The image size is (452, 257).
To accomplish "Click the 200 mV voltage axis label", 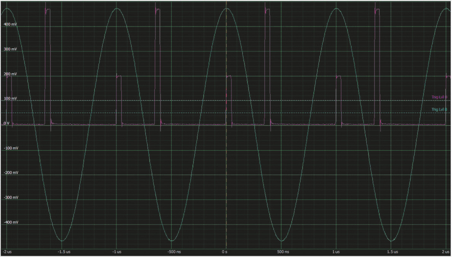I will tap(10, 74).
